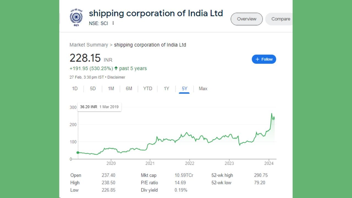Image resolution: width=352 pixels, height=198 pixels.
Task: Click the Disclaimer link
Action: coord(116,77)
